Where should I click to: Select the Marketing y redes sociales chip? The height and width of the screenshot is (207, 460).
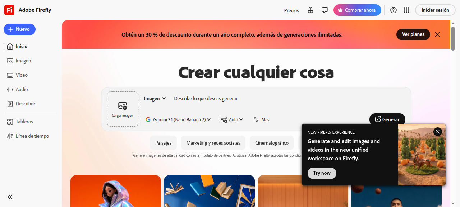(x=213, y=143)
